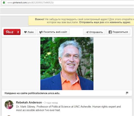The width and height of the screenshot is (134, 116).
Task: Visit the website via Посетить веб-сайт
Action: 53,32
